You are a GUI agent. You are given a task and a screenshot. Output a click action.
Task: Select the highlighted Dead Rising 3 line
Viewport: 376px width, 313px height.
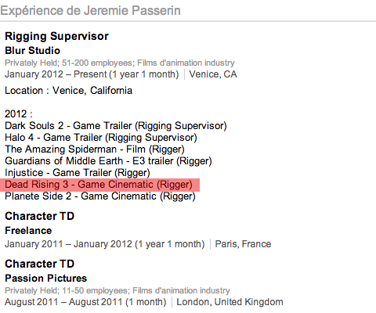point(99,185)
